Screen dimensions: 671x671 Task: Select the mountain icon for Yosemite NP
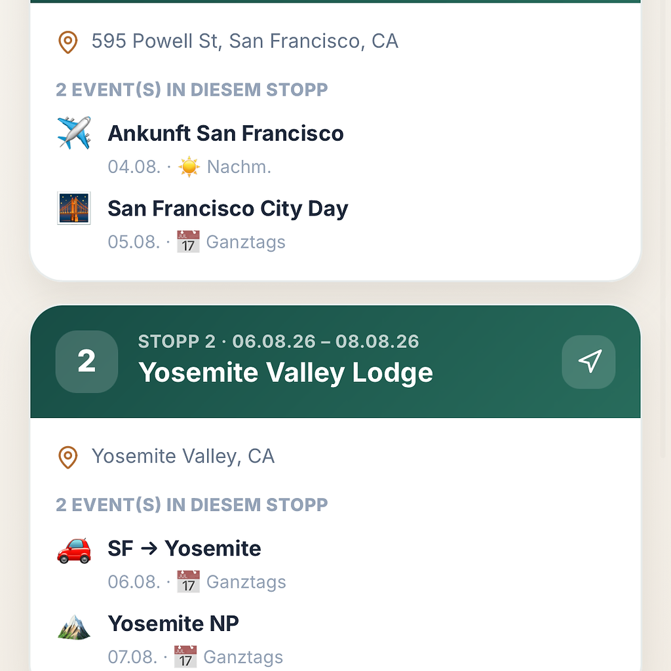[74, 626]
